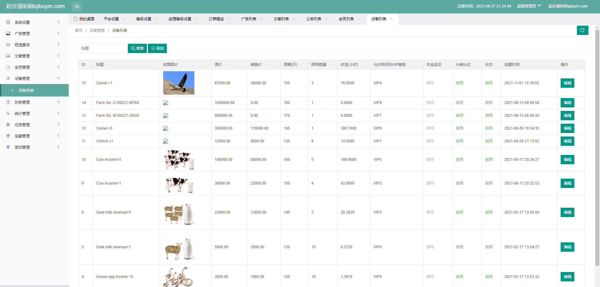Click the 统计管理 chart icon in sidebar
The width and height of the screenshot is (600, 287).
click(8, 113)
